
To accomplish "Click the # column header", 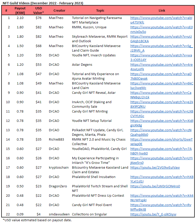I will coord(6,11).
